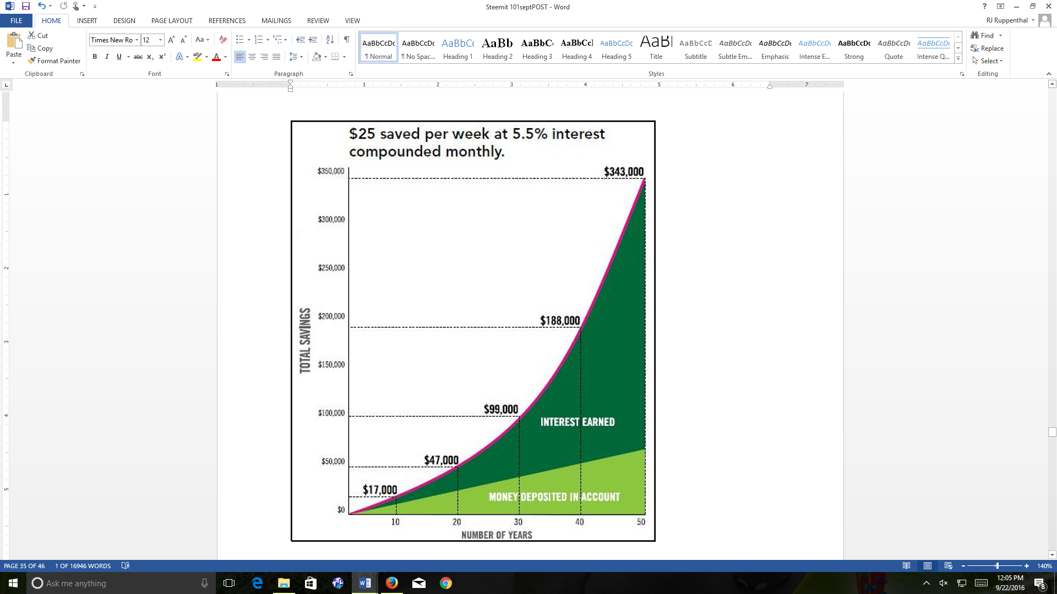The height and width of the screenshot is (594, 1057).
Task: Increase font size with Grow Font
Action: coord(171,40)
